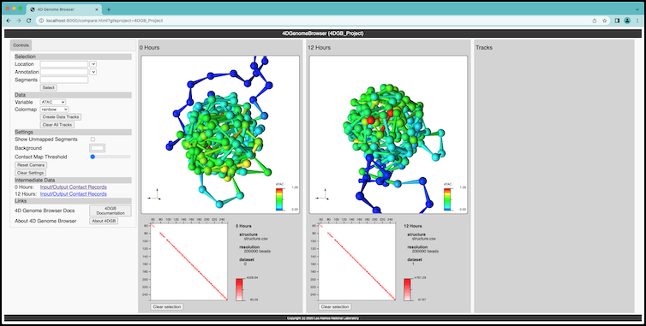Open the 4DGB Documentation button

111,210
